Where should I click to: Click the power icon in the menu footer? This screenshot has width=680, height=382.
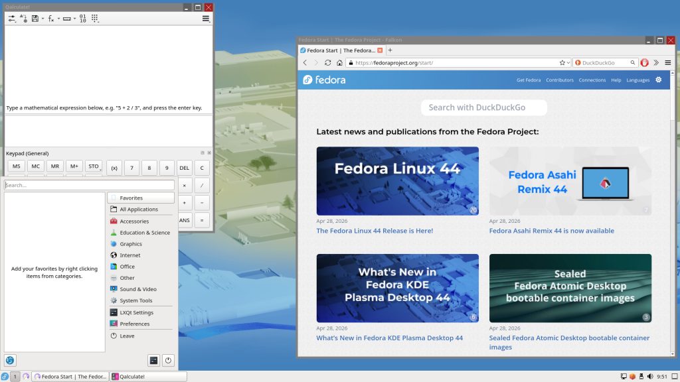168,360
